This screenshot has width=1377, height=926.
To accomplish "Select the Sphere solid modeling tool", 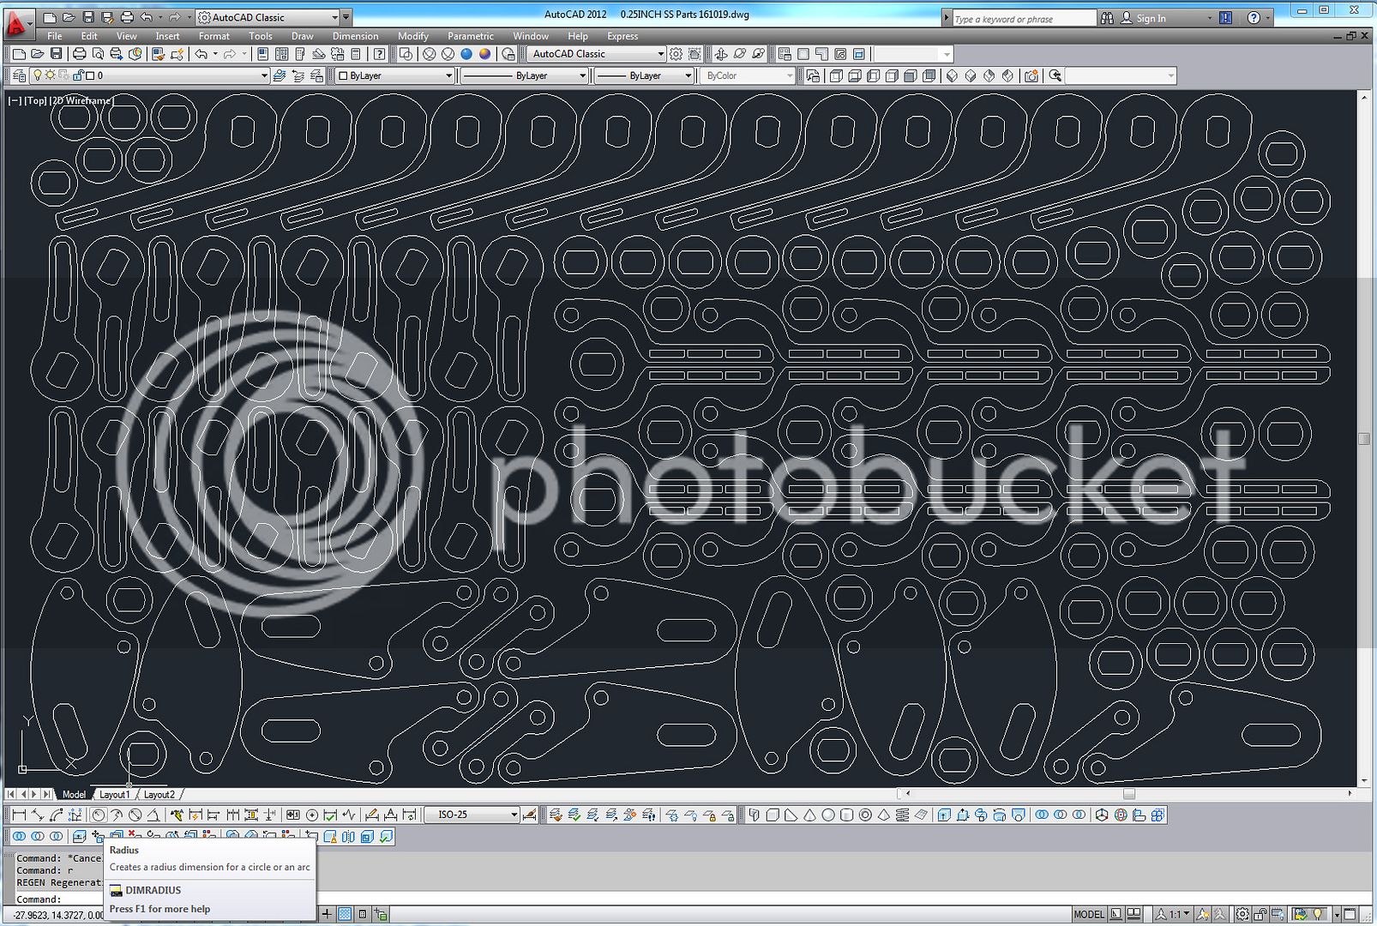I will point(827,815).
